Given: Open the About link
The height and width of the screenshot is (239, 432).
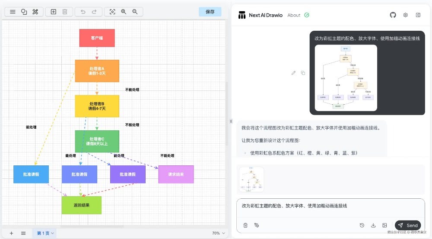Looking at the screenshot, I should [294, 15].
